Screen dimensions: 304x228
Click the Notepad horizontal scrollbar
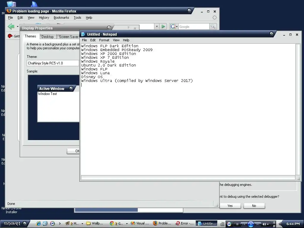(x=188, y=177)
